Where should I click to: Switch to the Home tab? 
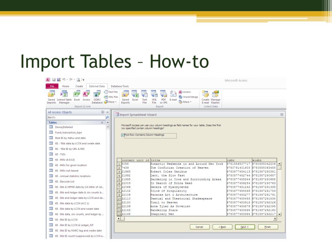[65, 86]
